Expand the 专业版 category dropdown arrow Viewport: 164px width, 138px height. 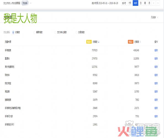point(31,3)
